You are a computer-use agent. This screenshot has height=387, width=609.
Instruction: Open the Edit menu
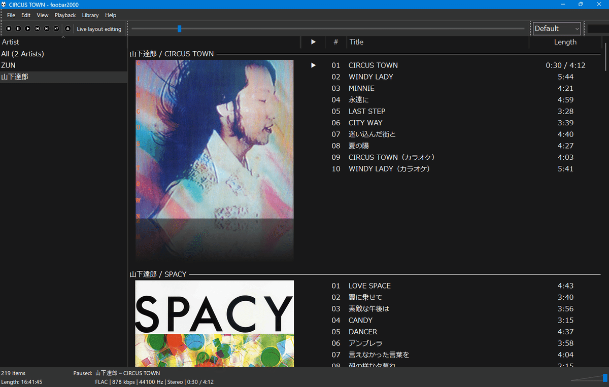tap(26, 15)
